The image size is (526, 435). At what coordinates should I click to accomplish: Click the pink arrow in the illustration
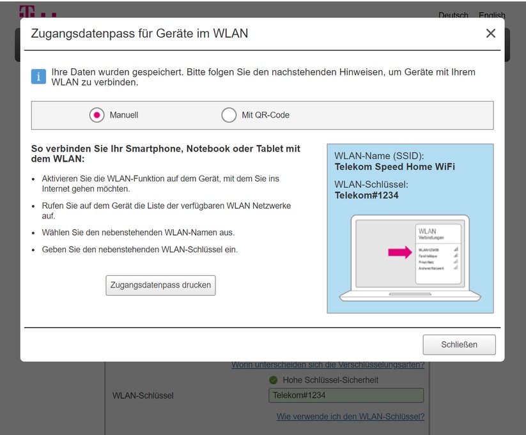coord(399,252)
